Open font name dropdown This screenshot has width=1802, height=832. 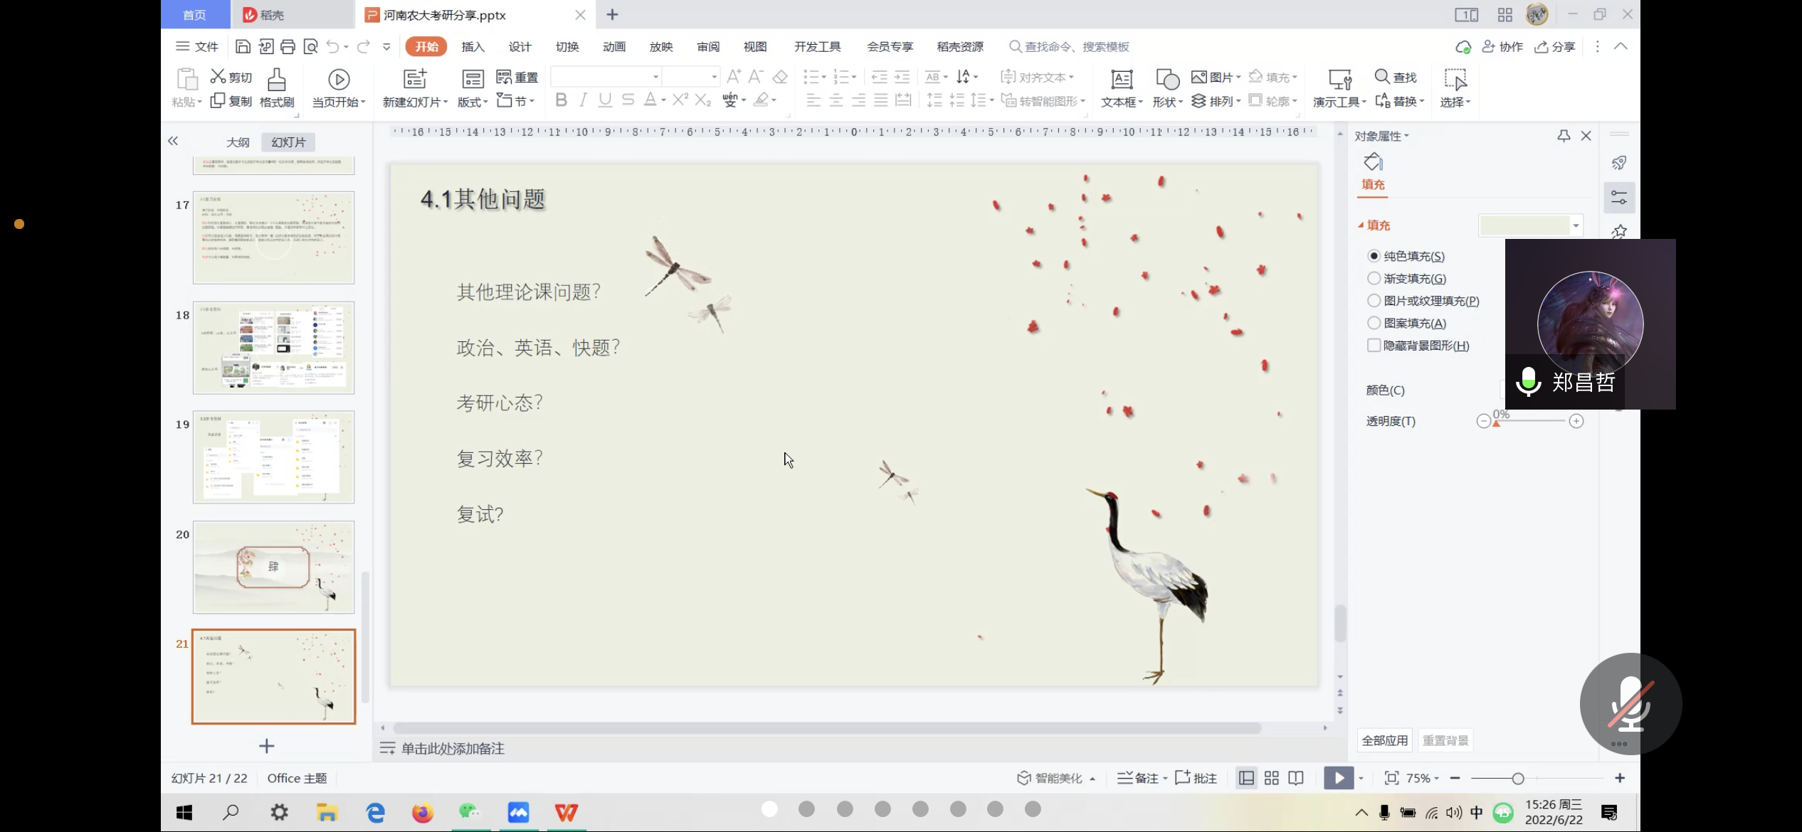pyautogui.click(x=655, y=77)
